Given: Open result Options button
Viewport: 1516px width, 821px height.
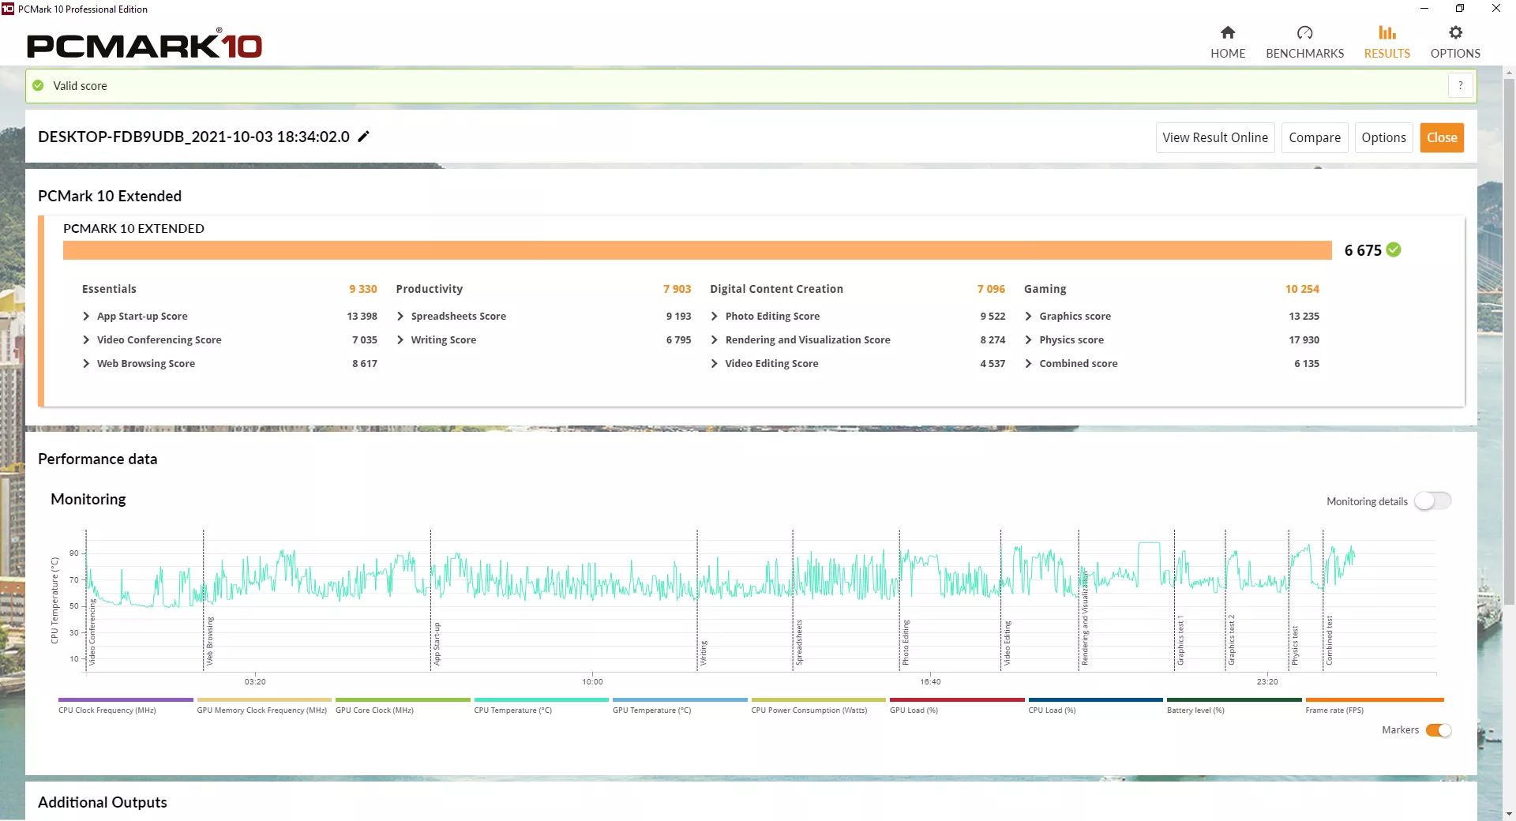Looking at the screenshot, I should 1383,137.
